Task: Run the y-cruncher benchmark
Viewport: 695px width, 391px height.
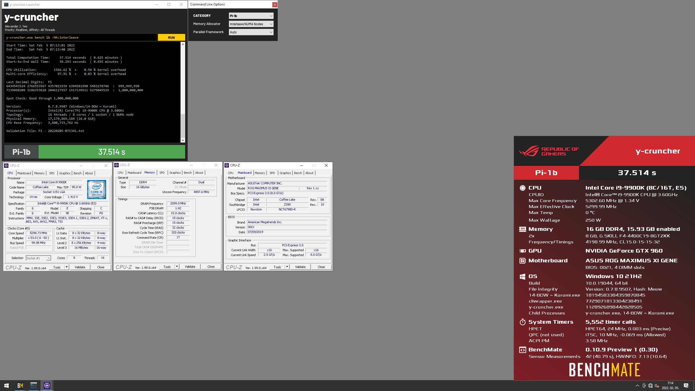Action: click(171, 37)
